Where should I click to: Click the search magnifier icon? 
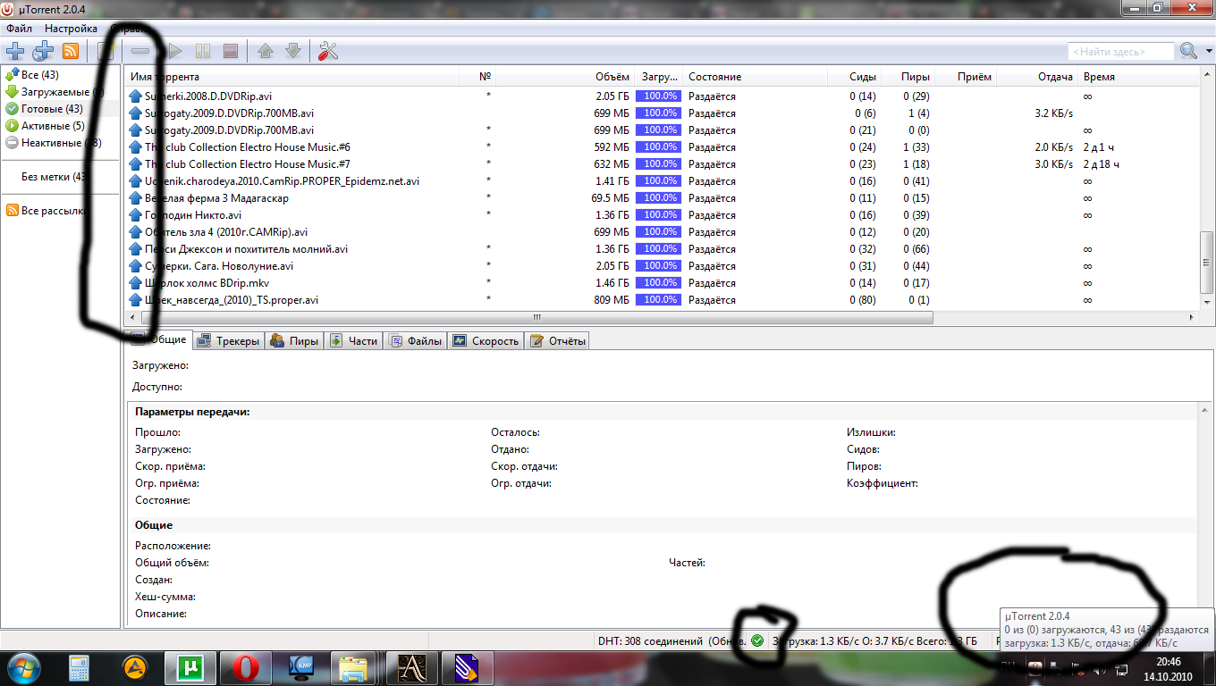[x=1188, y=51]
